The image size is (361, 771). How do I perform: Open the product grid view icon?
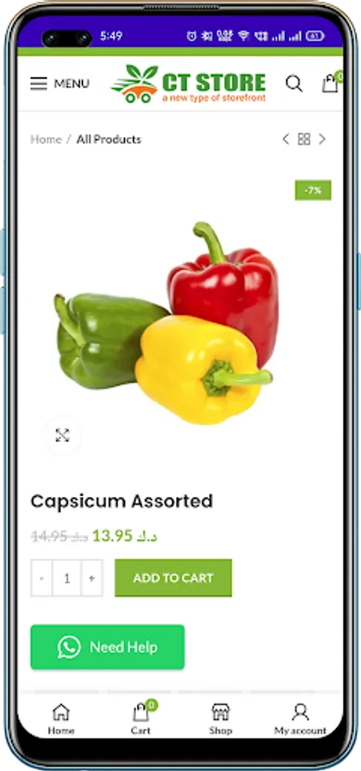(x=304, y=139)
